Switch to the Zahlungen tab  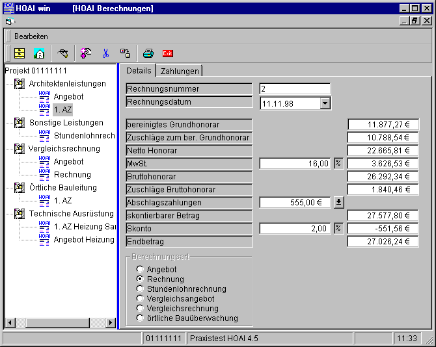180,71
